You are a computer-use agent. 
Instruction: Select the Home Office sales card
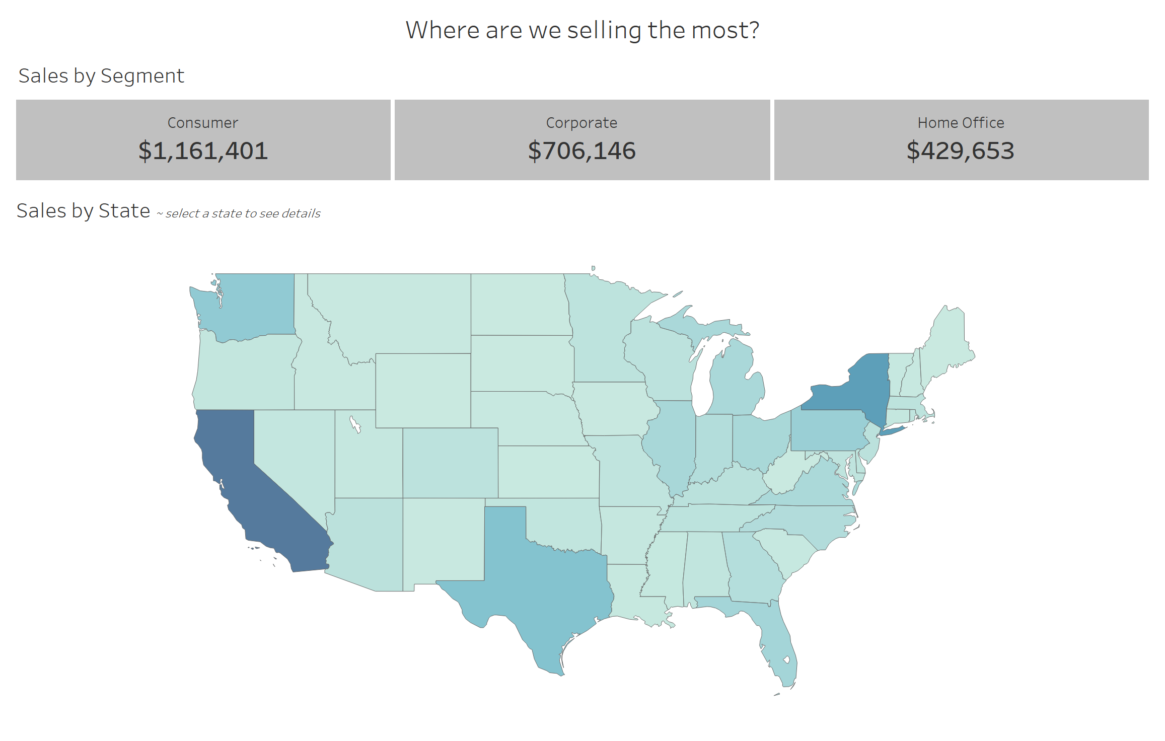coord(961,140)
